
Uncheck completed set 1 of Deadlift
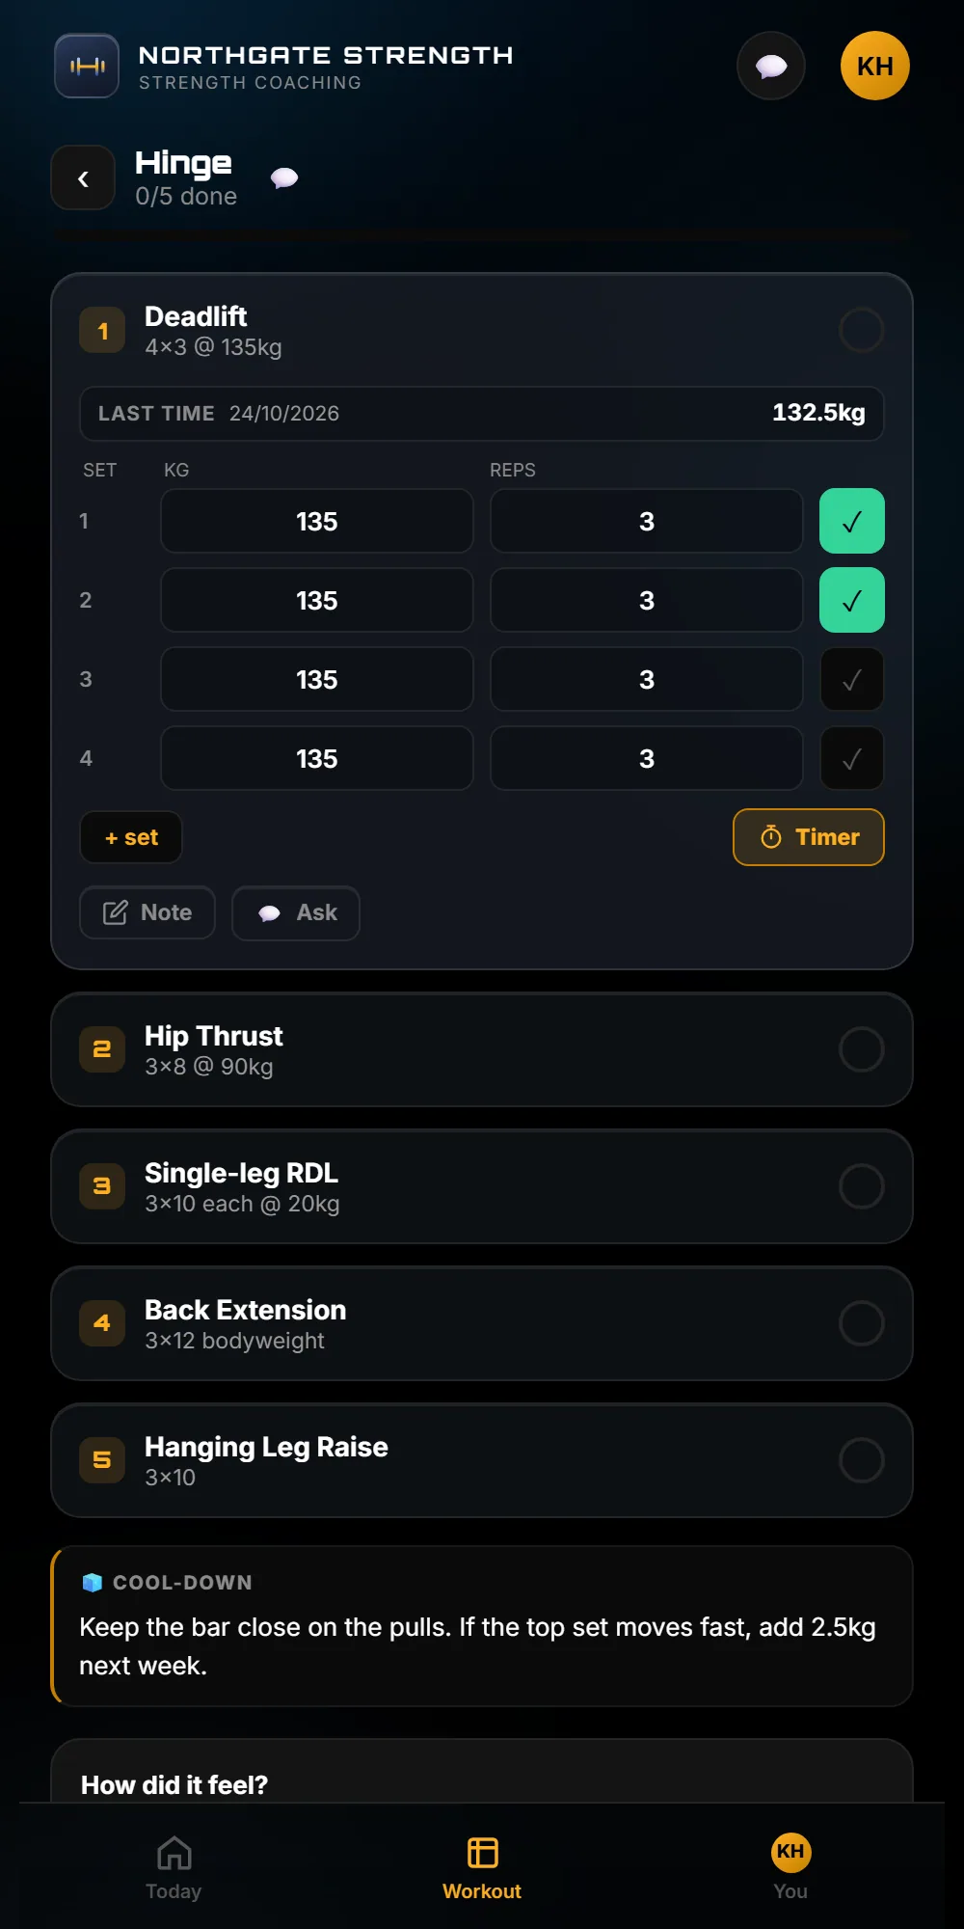point(852,521)
